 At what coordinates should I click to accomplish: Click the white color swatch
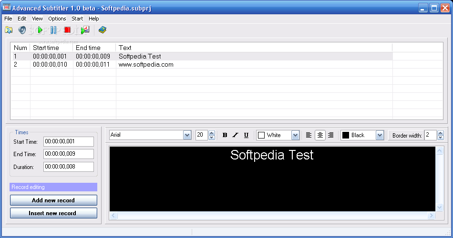261,135
